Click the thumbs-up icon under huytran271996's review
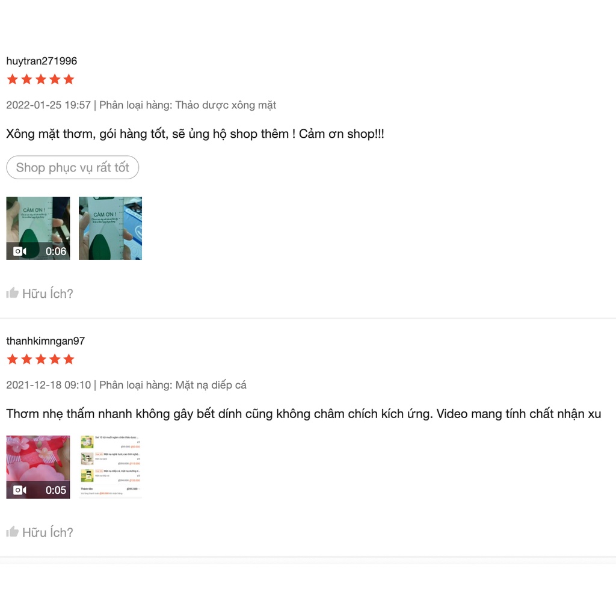Viewport: 616px width, 616px height. coord(12,293)
